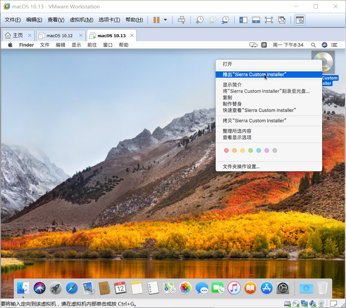Open Spotlight search magnifier
Image resolution: width=346 pixels, height=308 pixels.
coord(313,45)
